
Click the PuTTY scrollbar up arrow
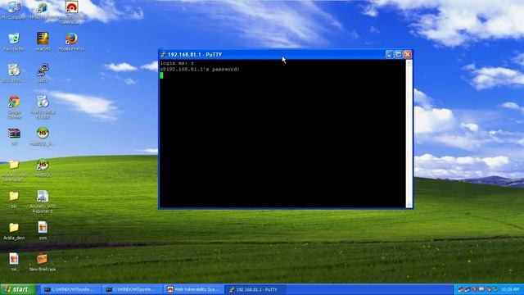click(x=409, y=63)
